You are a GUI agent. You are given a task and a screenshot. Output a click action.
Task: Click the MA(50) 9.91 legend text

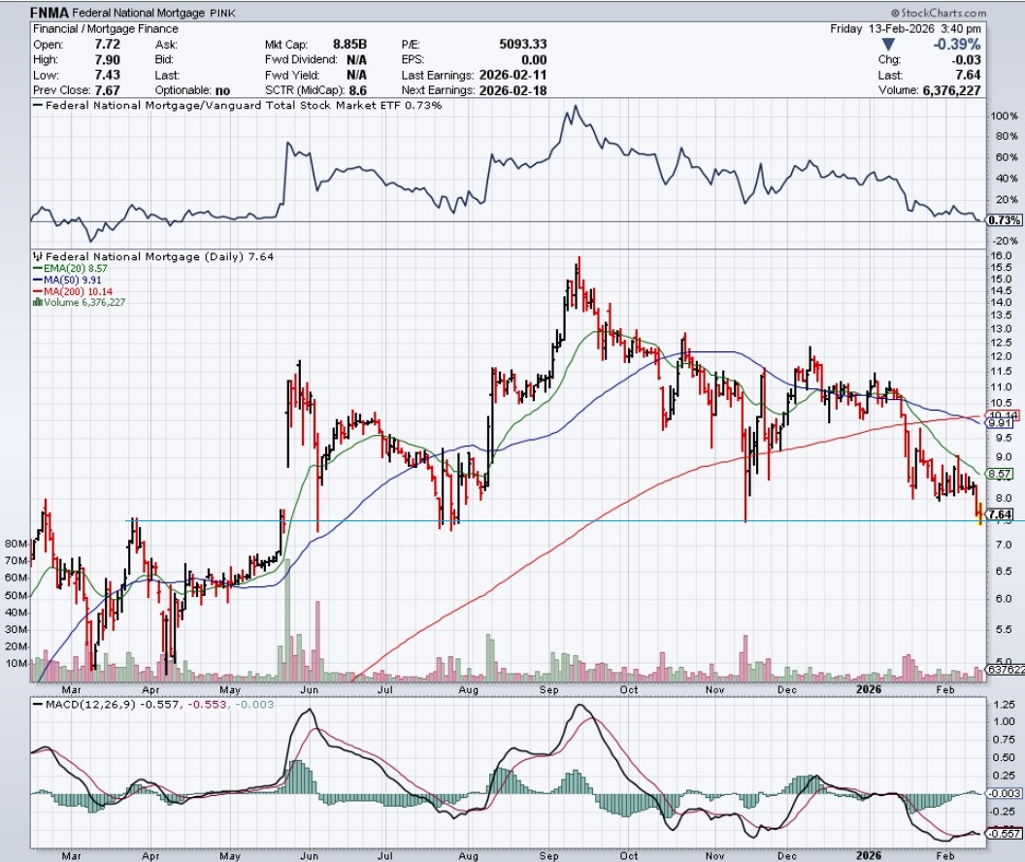[x=72, y=280]
